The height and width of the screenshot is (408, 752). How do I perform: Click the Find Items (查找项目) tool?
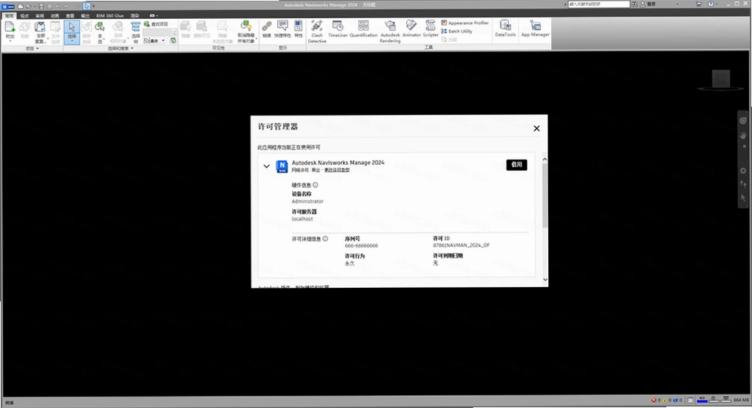pyautogui.click(x=156, y=24)
